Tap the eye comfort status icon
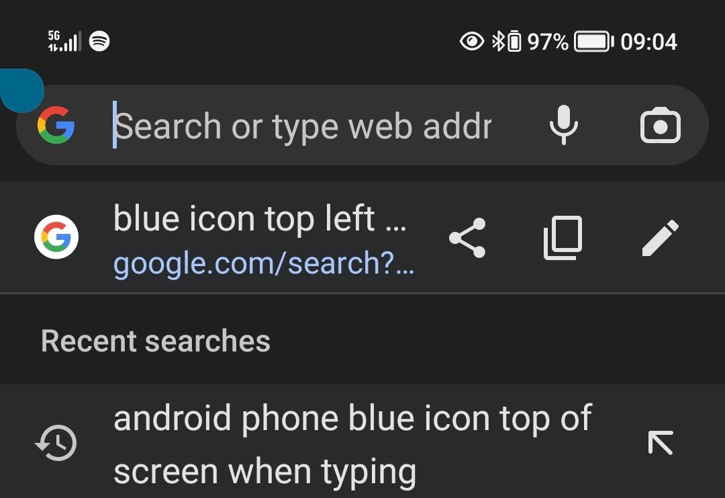Screen dimensions: 725x498 [x=471, y=42]
